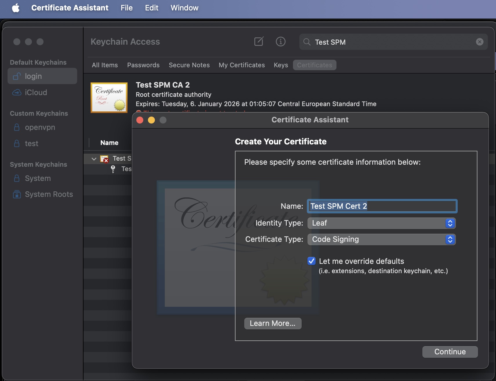Click the untrusted certificate icon in list
The width and height of the screenshot is (496, 381).
(104, 159)
